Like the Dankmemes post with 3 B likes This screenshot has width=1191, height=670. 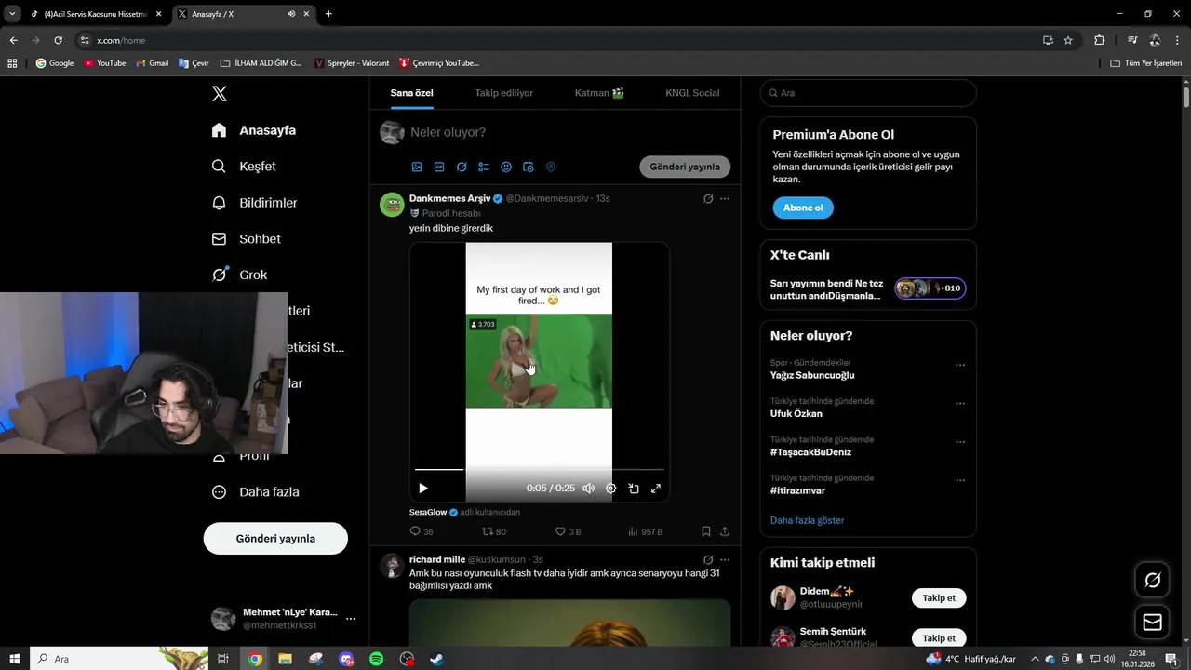coord(568,531)
